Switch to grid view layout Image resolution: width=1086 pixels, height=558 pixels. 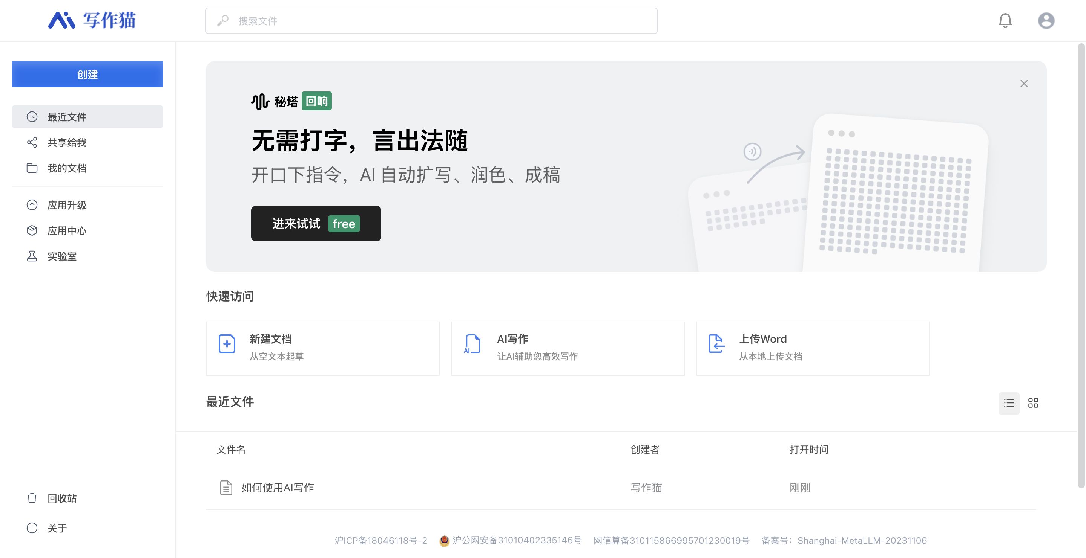pos(1032,403)
